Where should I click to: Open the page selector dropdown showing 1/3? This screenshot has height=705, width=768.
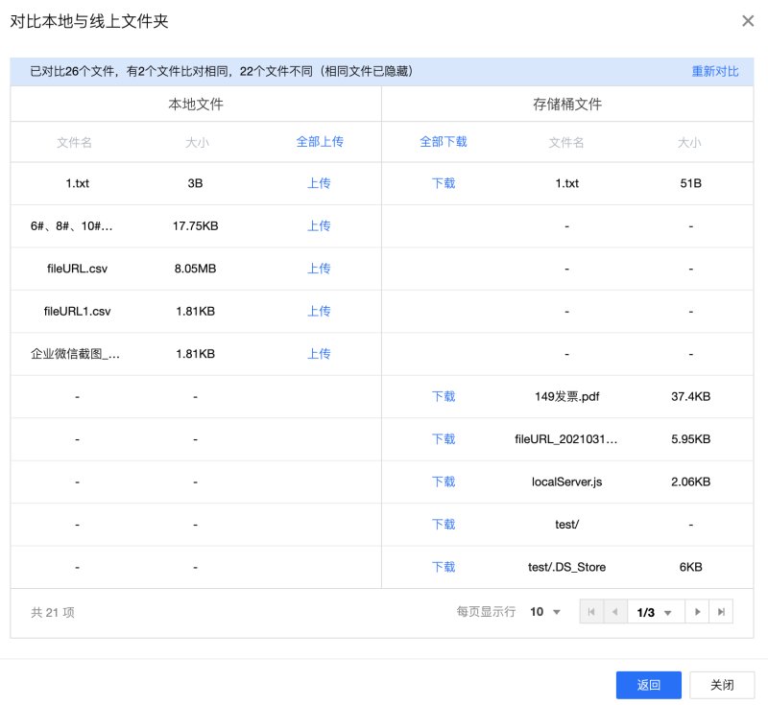coord(656,612)
